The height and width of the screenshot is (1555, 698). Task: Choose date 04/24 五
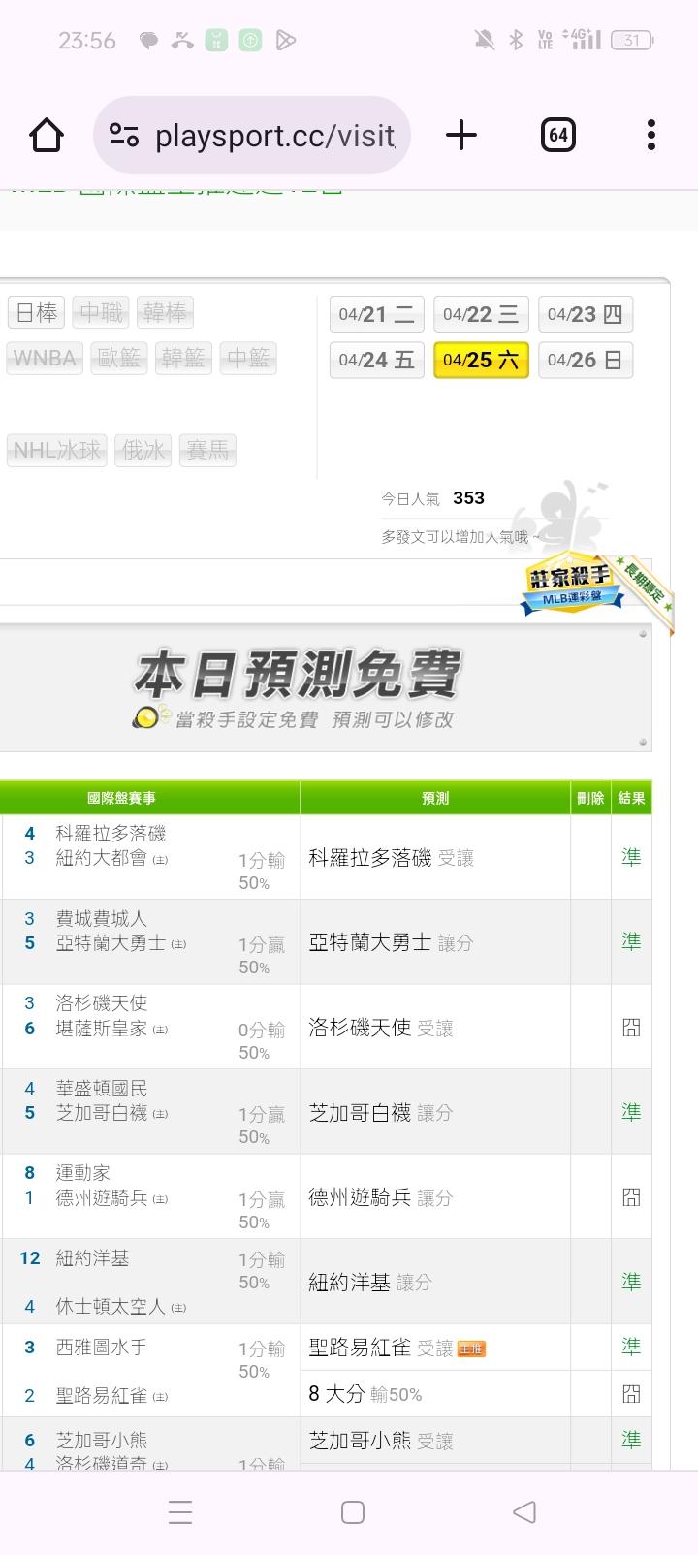[377, 360]
